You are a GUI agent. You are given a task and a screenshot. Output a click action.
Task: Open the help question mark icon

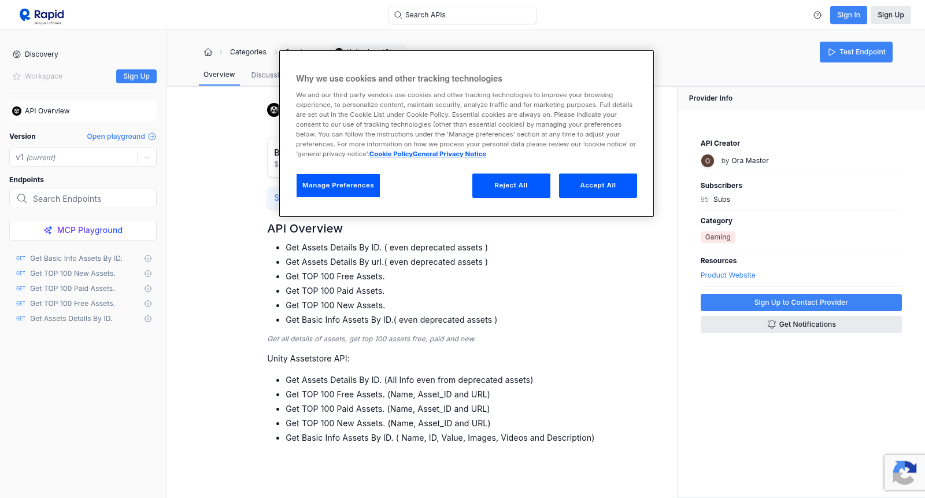[x=817, y=15]
